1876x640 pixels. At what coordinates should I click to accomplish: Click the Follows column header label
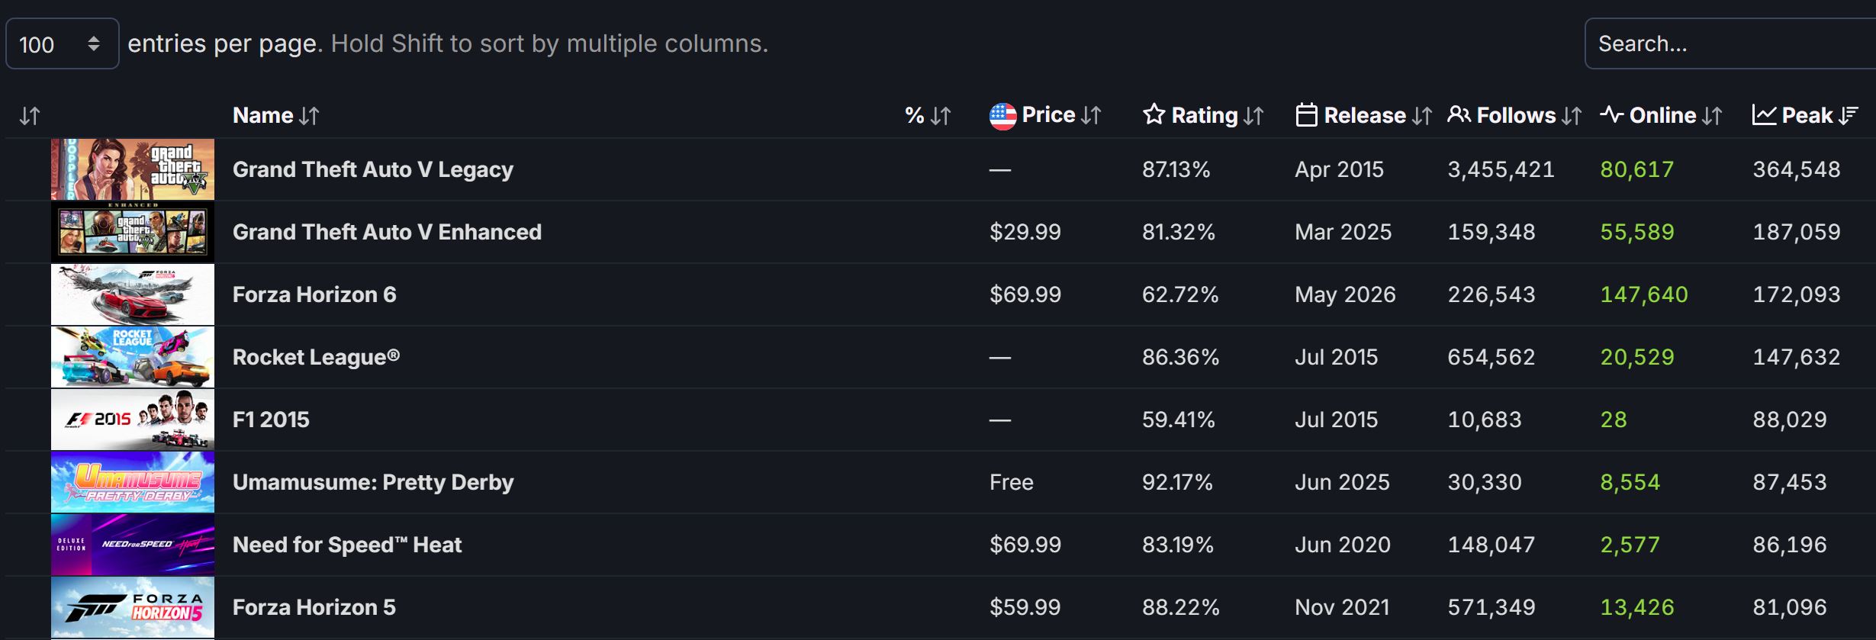coord(1516,115)
